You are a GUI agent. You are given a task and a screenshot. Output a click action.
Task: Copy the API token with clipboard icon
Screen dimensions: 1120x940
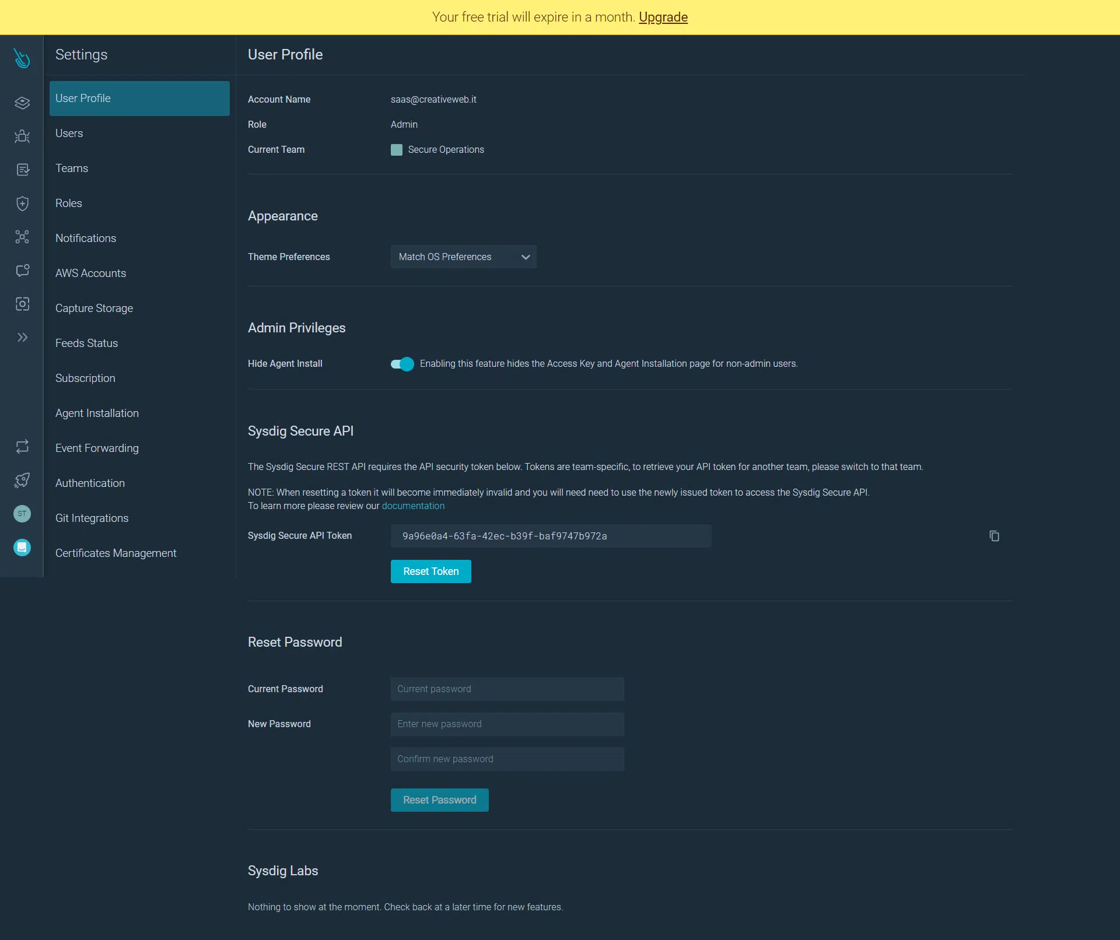(x=995, y=536)
